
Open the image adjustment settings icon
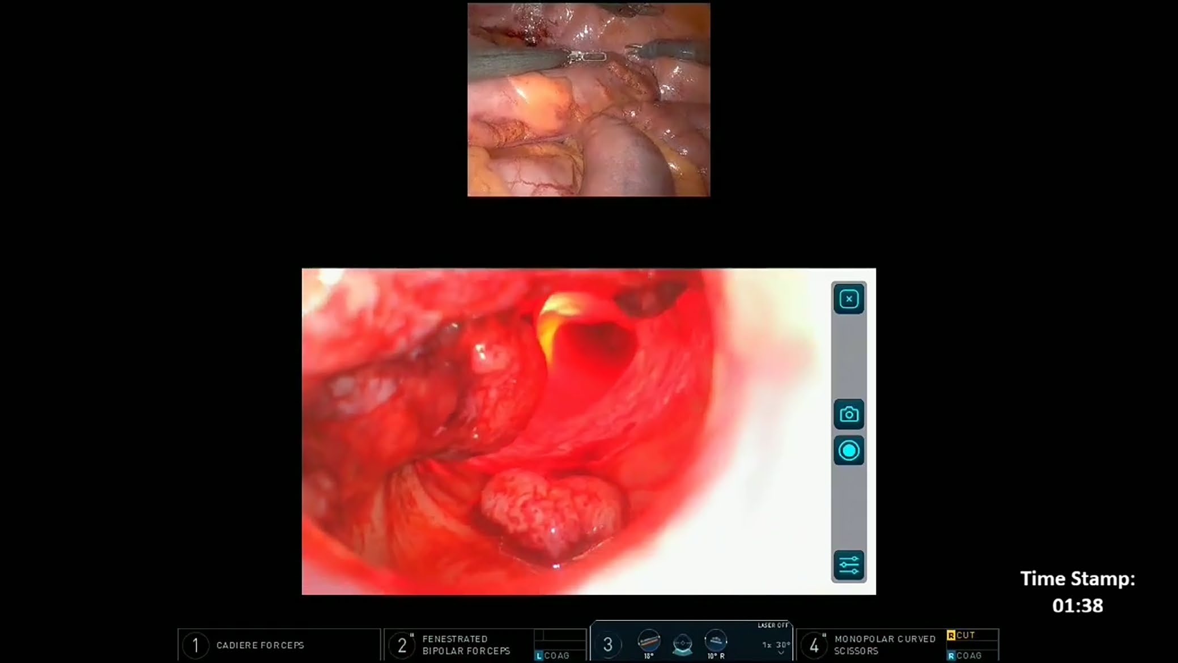(848, 564)
